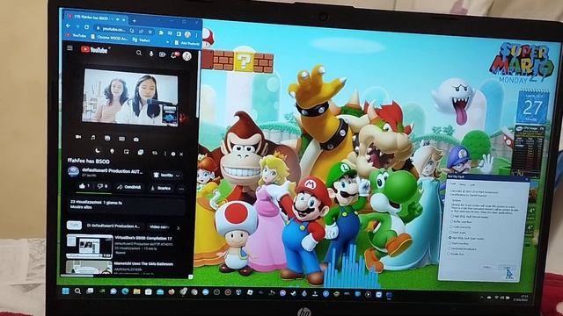
Task: Open YouTube search magnifier icon
Action: (x=139, y=53)
